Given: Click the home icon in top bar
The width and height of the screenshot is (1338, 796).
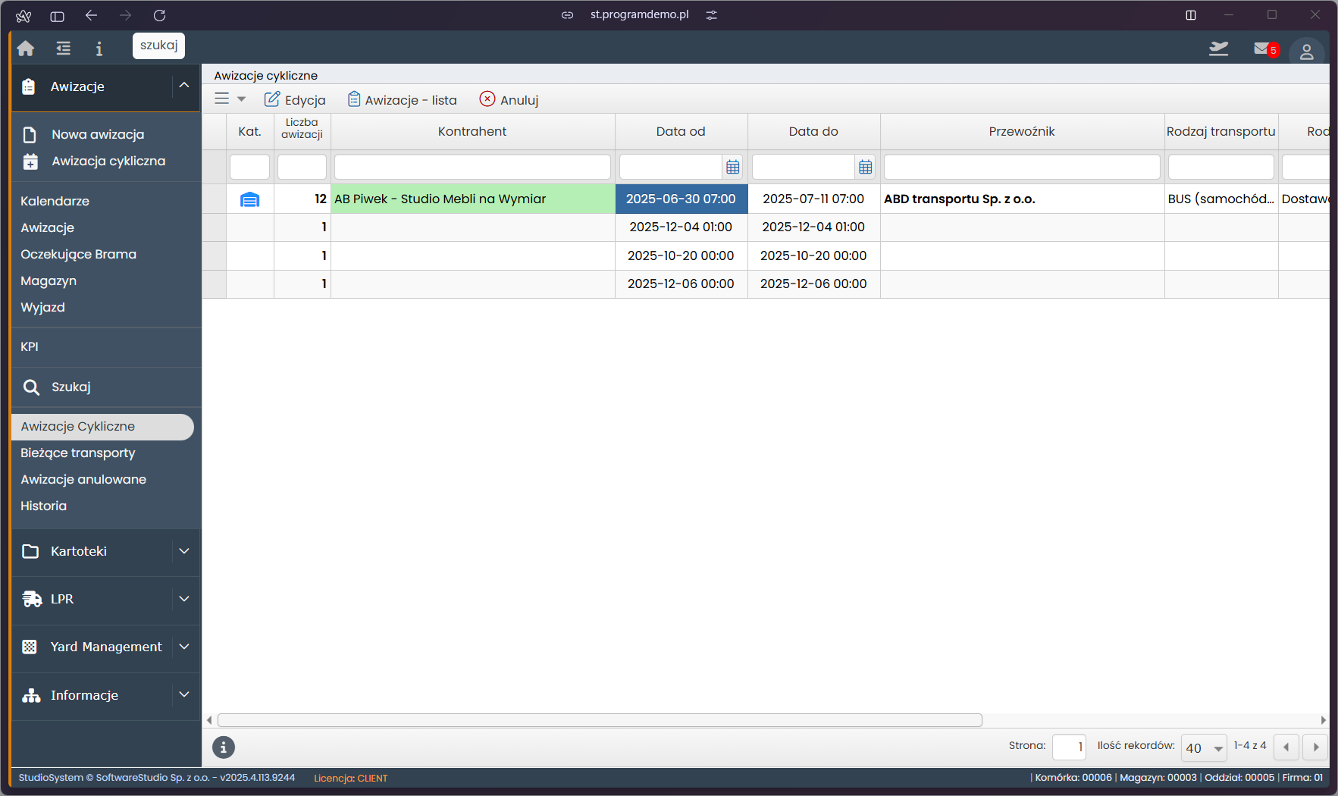Looking at the screenshot, I should pyautogui.click(x=26, y=49).
